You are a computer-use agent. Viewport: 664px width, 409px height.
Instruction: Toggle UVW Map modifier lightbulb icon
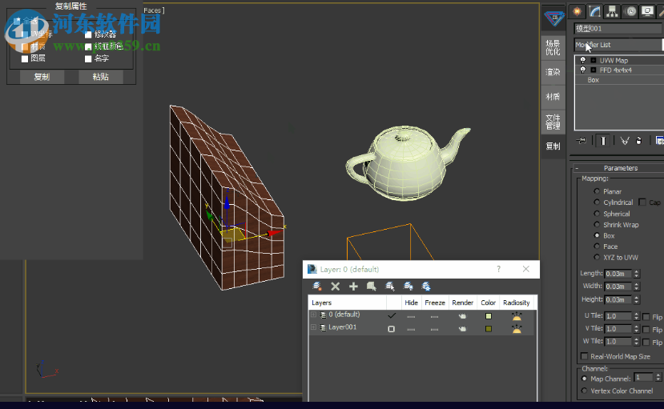(x=582, y=60)
